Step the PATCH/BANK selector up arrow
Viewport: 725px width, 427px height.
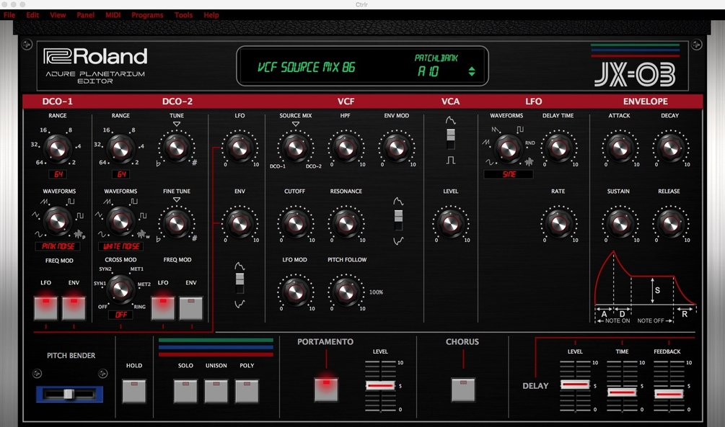tap(473, 67)
